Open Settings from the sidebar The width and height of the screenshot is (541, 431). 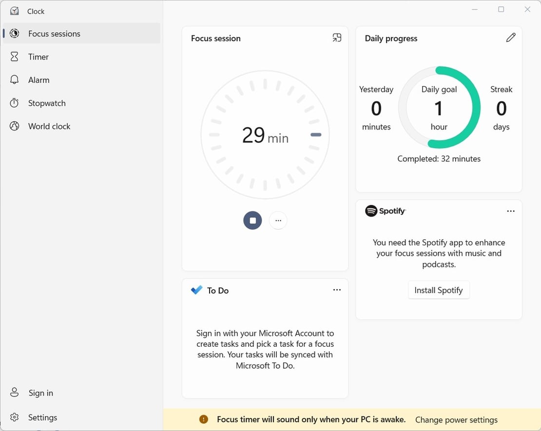[81, 417]
